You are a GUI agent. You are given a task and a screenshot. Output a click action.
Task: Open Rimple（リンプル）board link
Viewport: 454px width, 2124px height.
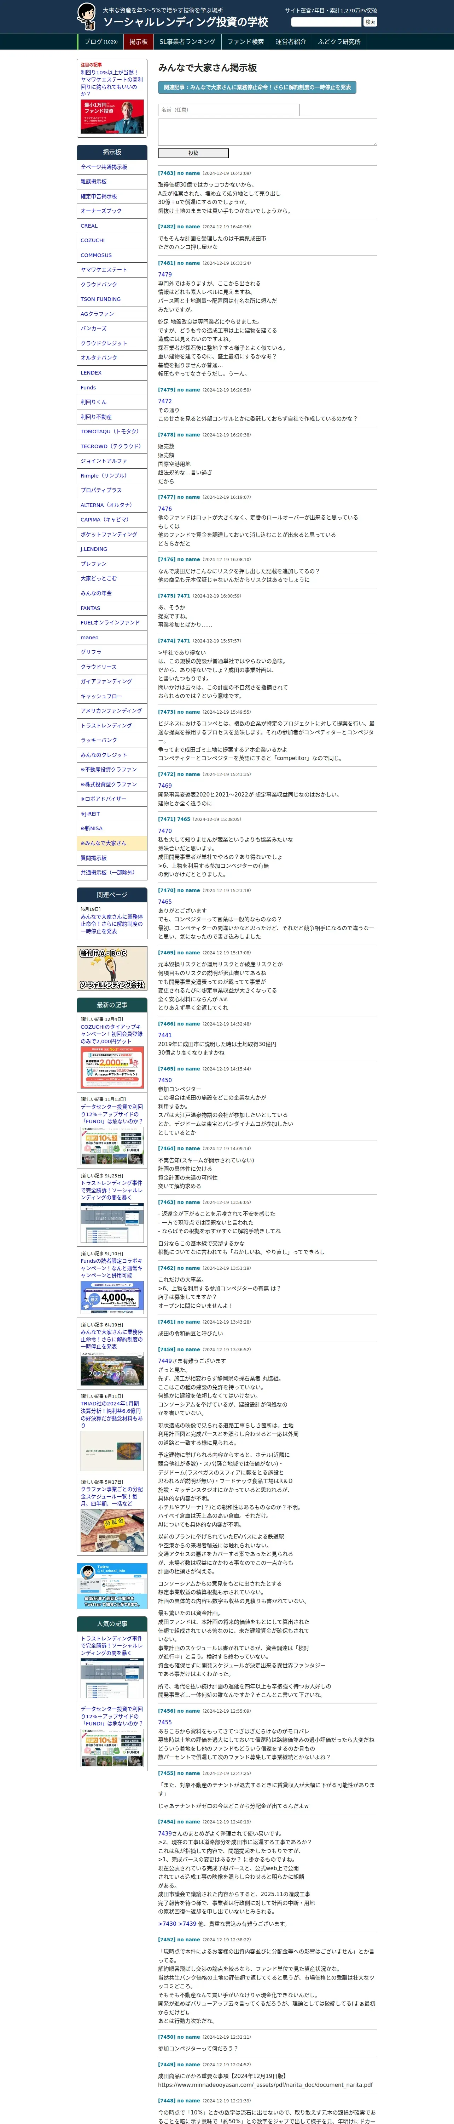(112, 476)
